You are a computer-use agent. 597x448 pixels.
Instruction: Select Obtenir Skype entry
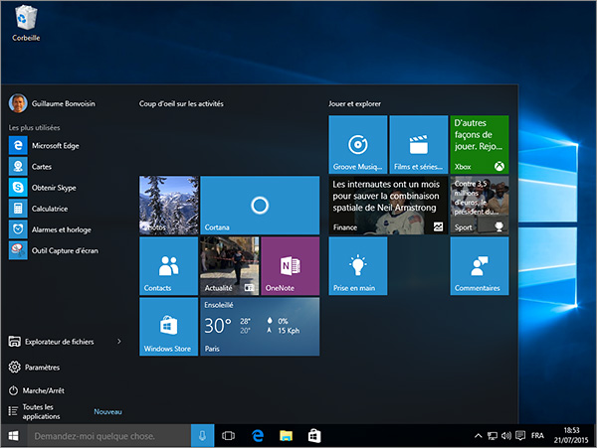tap(54, 188)
